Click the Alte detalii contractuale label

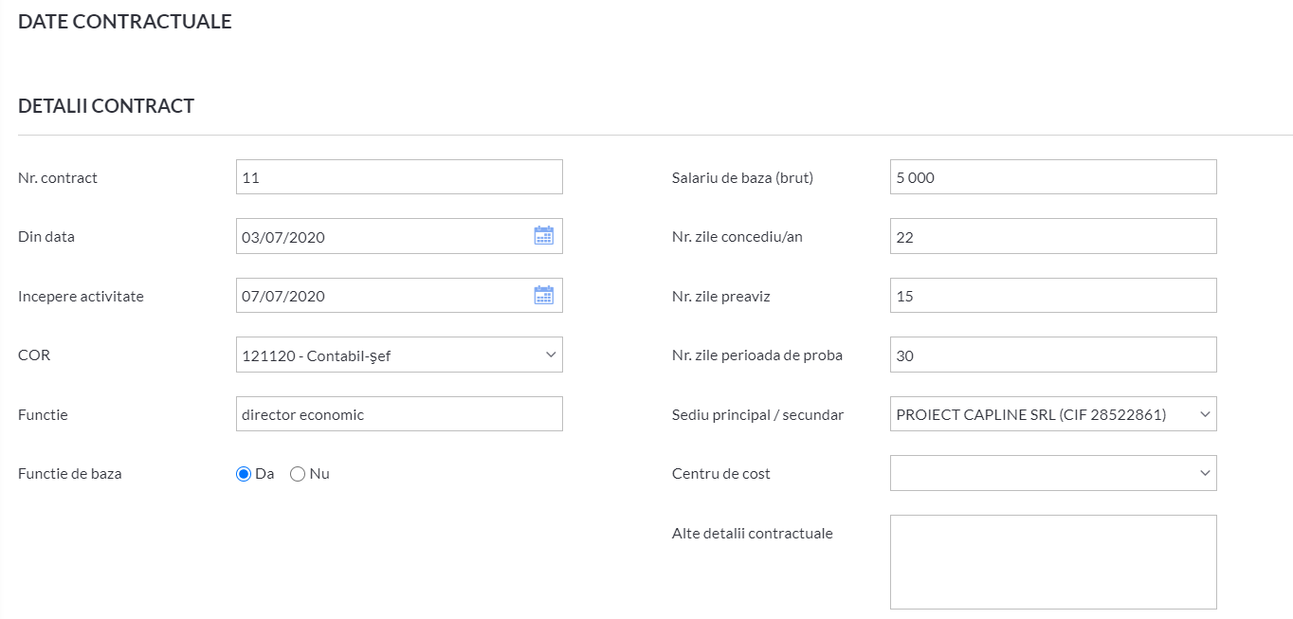pyautogui.click(x=753, y=533)
